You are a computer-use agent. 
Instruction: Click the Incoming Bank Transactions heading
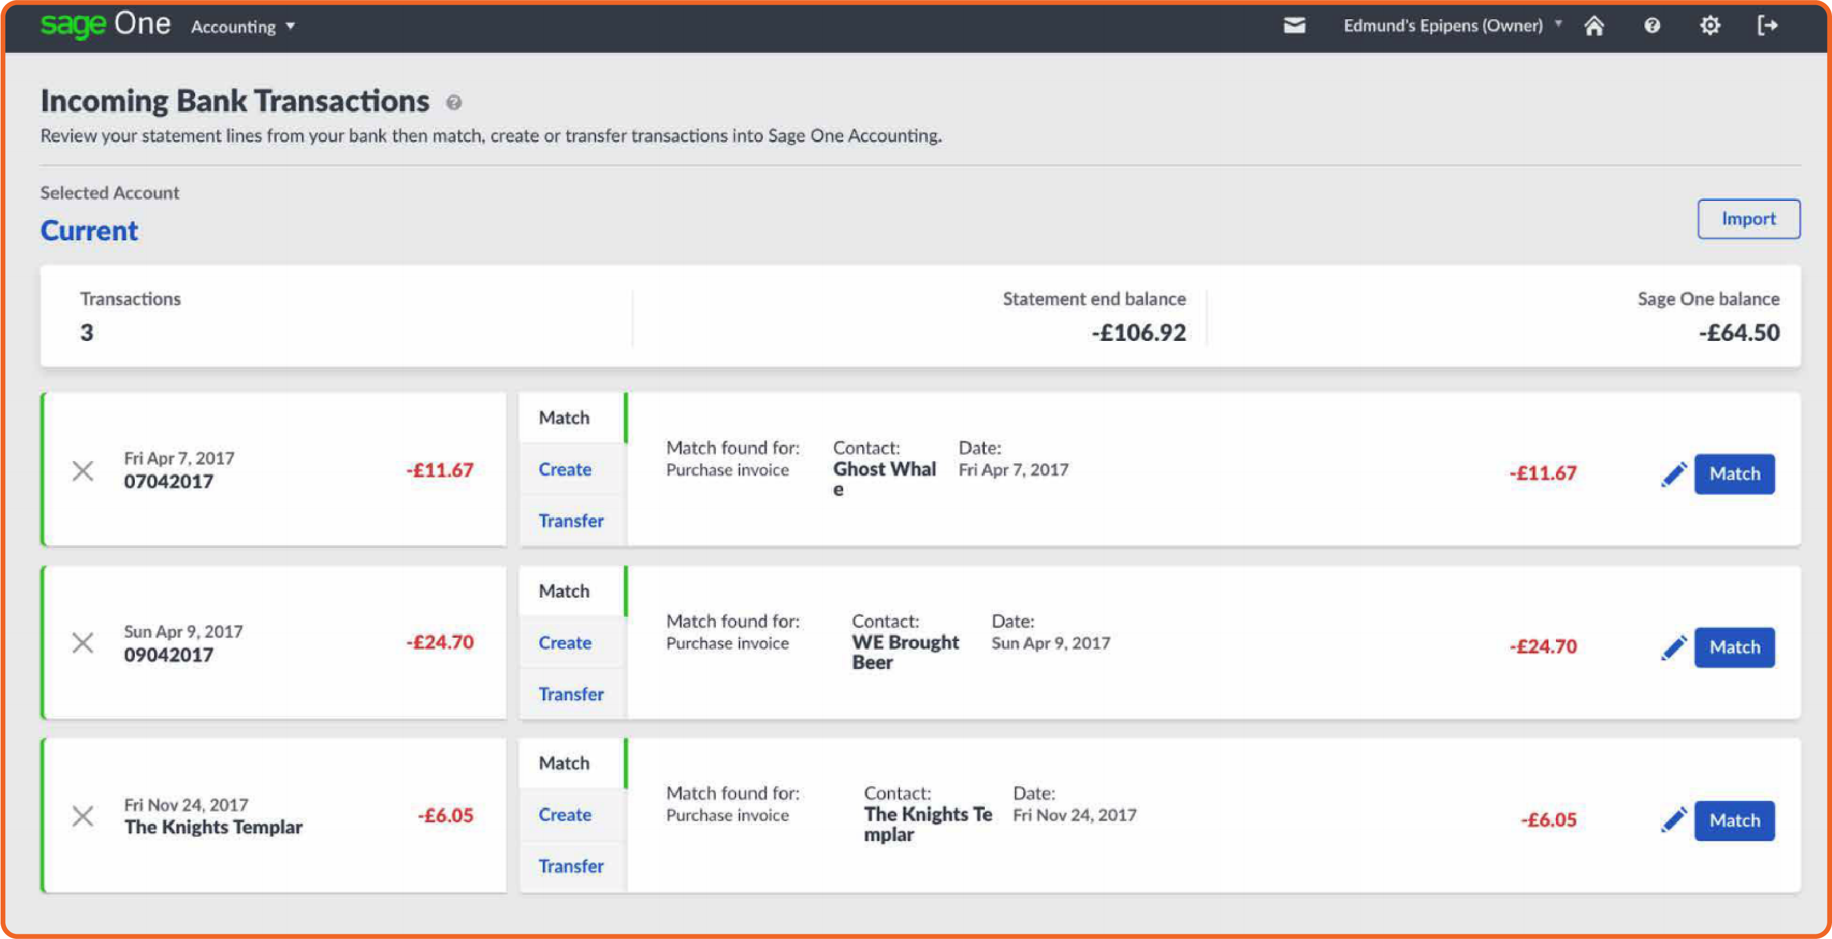[x=235, y=101]
